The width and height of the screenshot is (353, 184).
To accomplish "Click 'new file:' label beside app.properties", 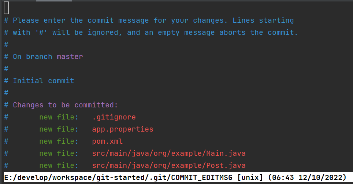I will (59, 129).
